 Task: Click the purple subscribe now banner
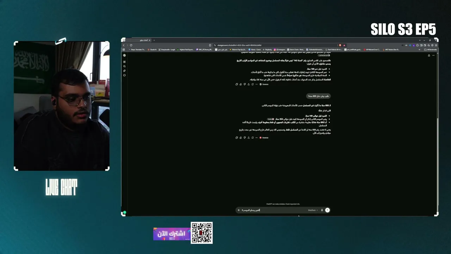172,234
